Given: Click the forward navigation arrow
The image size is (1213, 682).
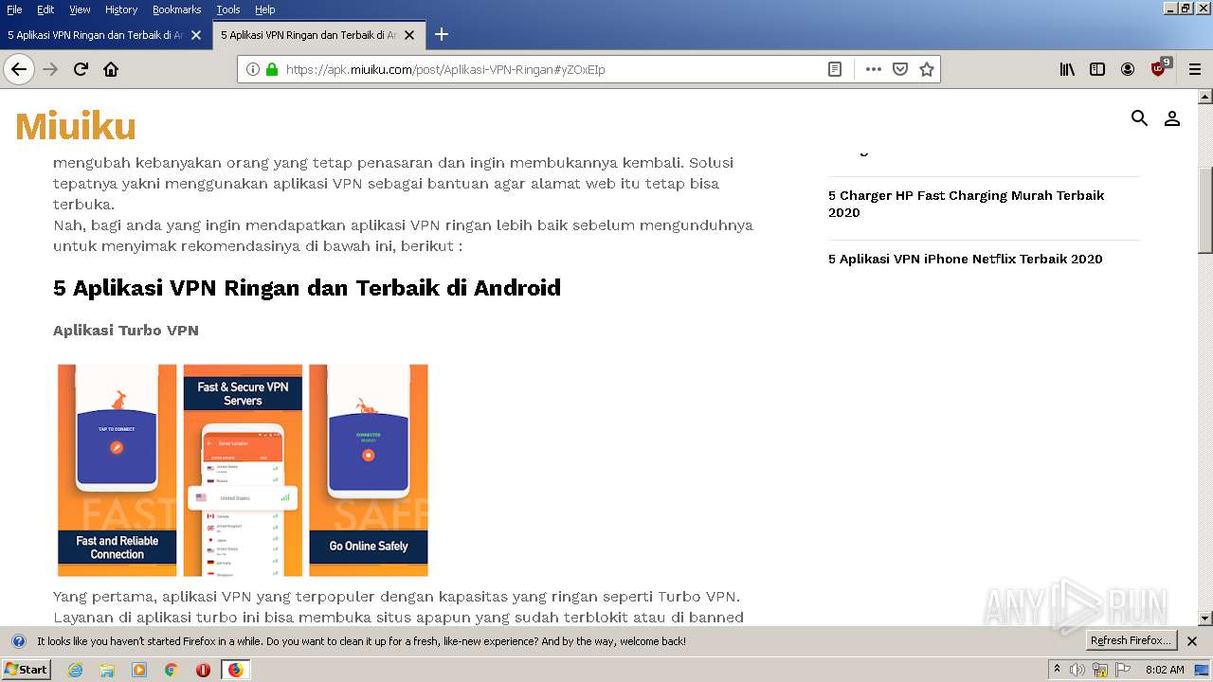Looking at the screenshot, I should [50, 69].
